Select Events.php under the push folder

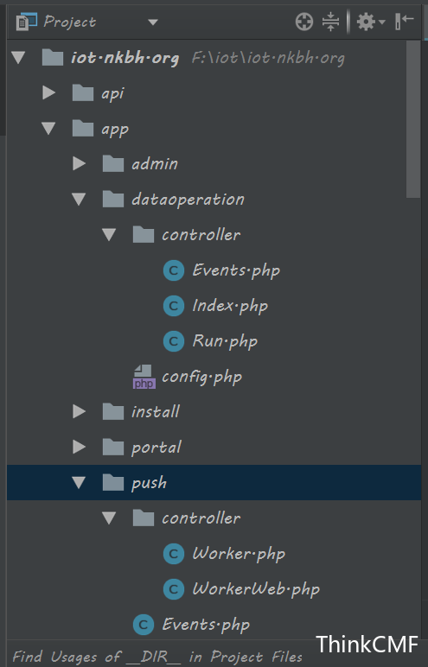point(206,625)
